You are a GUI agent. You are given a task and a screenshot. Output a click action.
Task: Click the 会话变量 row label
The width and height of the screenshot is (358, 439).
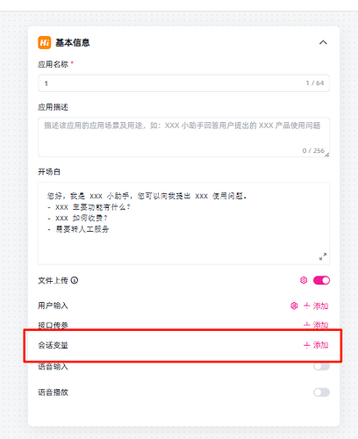(53, 345)
